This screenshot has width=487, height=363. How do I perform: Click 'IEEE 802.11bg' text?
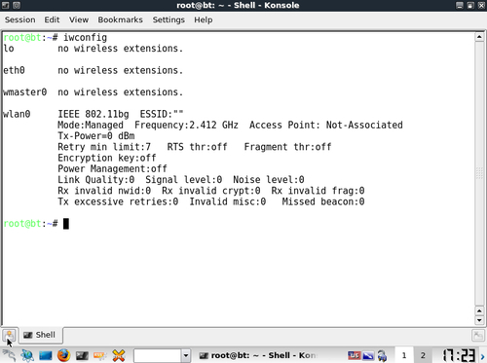94,114
